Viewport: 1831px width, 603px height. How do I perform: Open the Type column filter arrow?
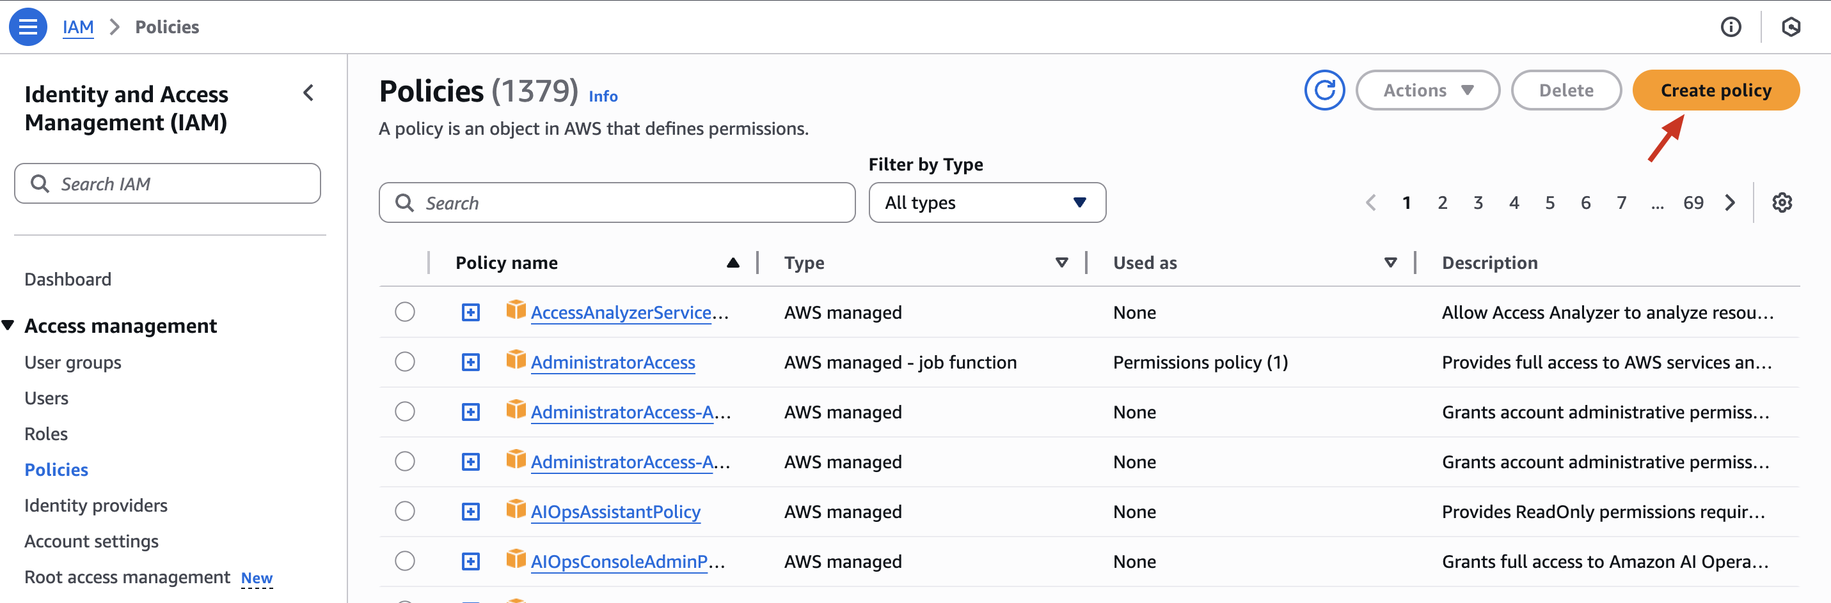click(x=1061, y=263)
